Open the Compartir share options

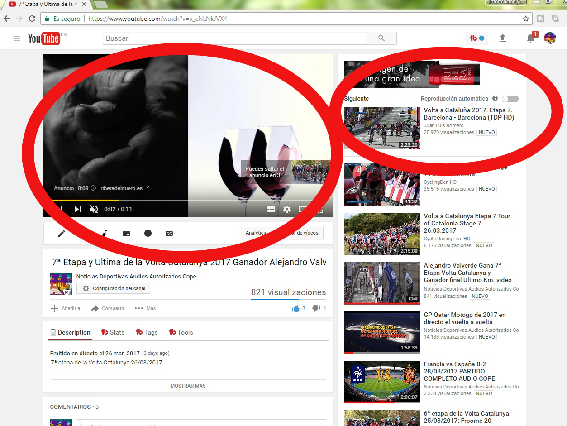(x=108, y=308)
